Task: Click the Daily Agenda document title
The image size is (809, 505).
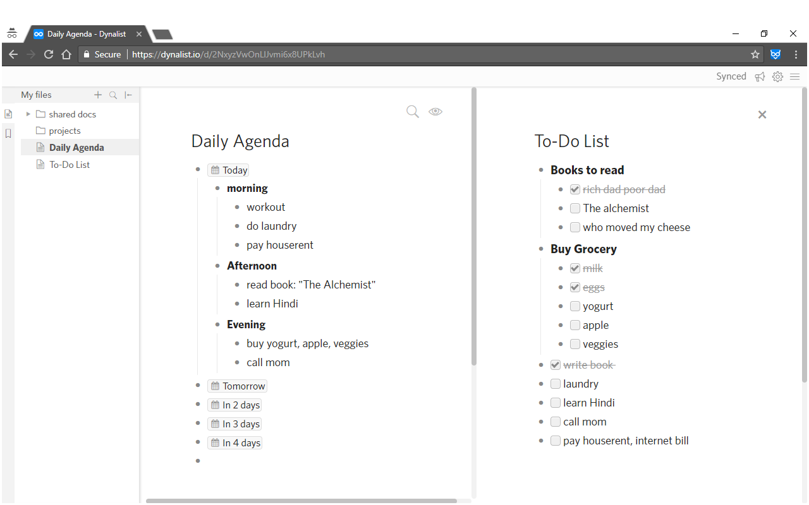Action: point(240,141)
